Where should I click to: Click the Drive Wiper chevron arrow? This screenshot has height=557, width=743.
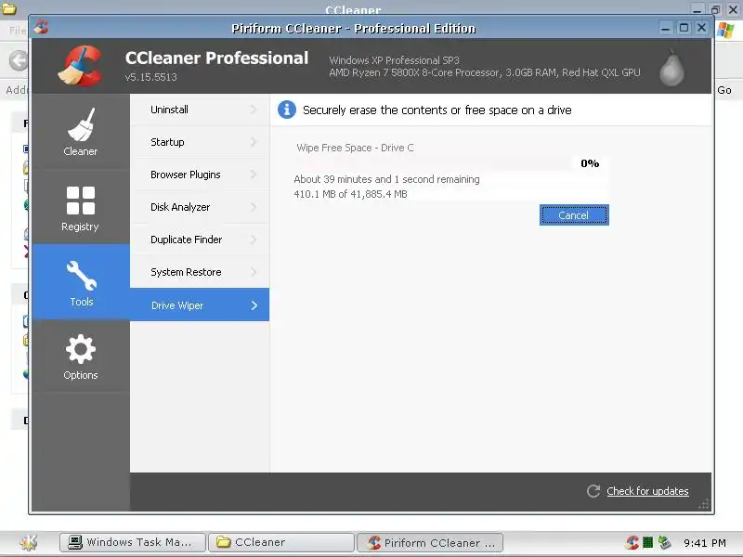point(254,305)
